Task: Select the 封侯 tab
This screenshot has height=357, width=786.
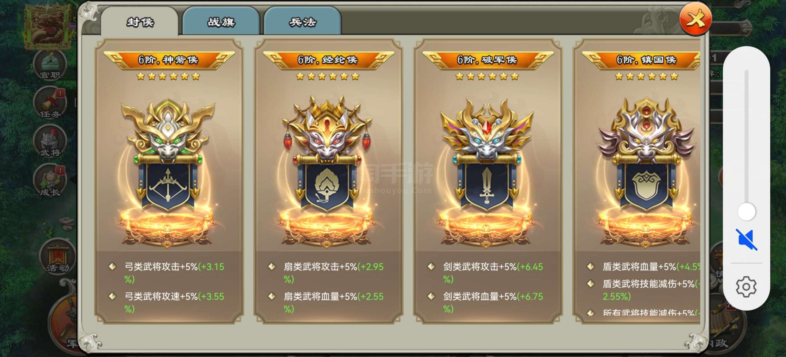Action: coord(140,21)
